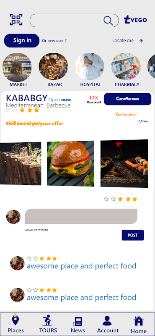Image resolution: width=155 pixels, height=336 pixels.
Task: Tap the Tvego logo
Action: [135, 20]
